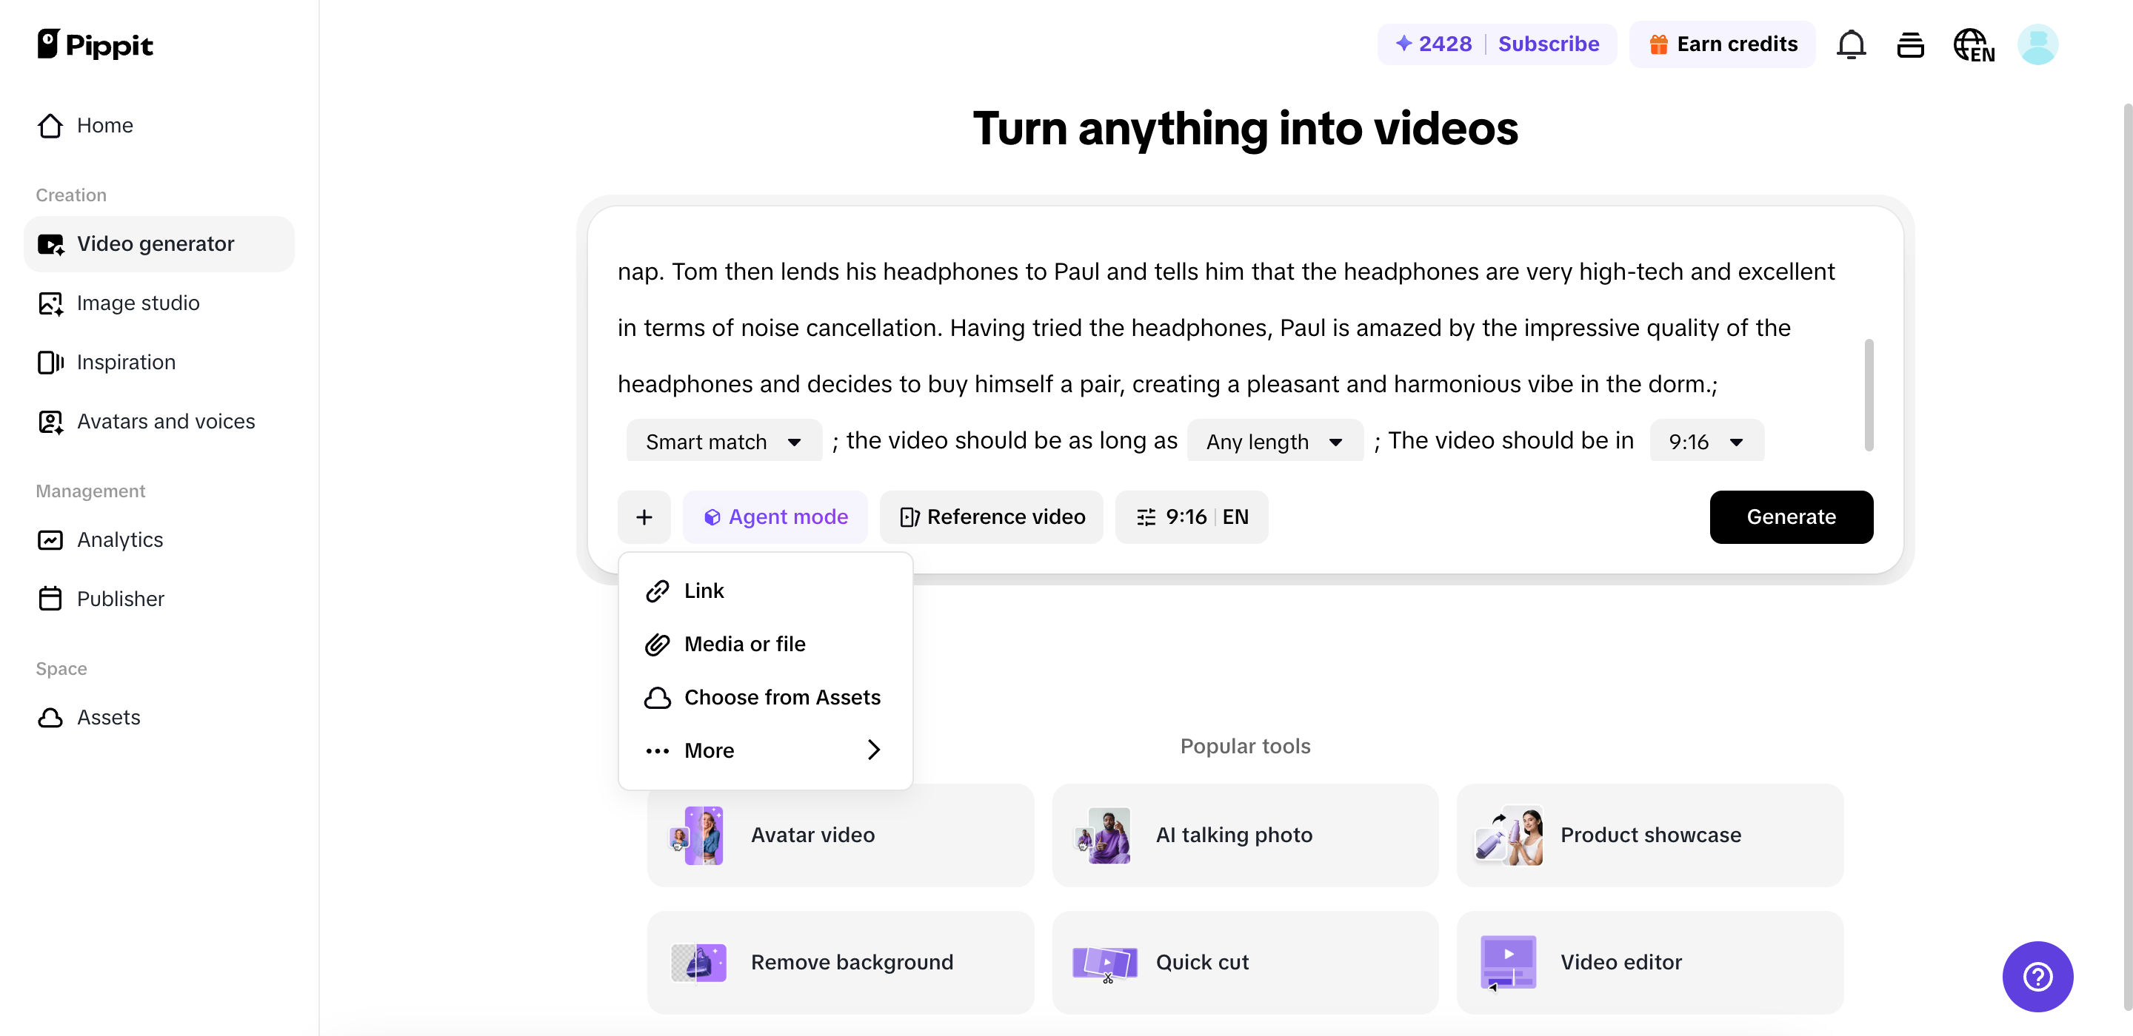
Task: Select Media or file from menu
Action: point(744,644)
